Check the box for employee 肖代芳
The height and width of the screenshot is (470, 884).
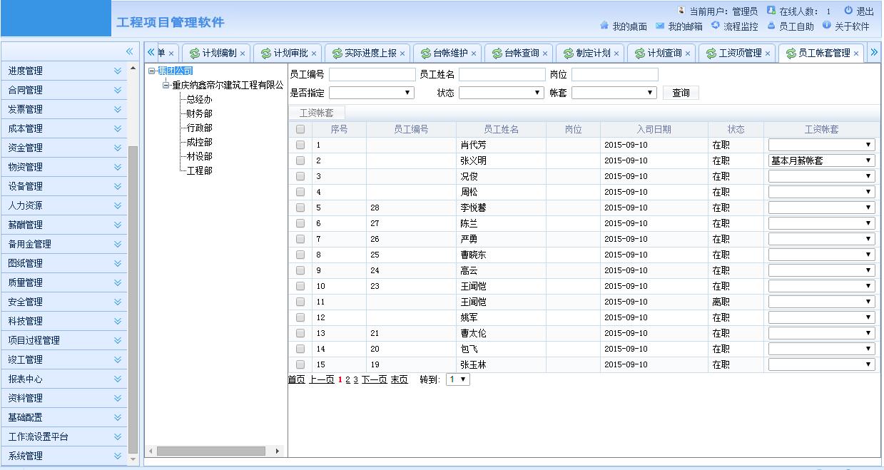(300, 145)
